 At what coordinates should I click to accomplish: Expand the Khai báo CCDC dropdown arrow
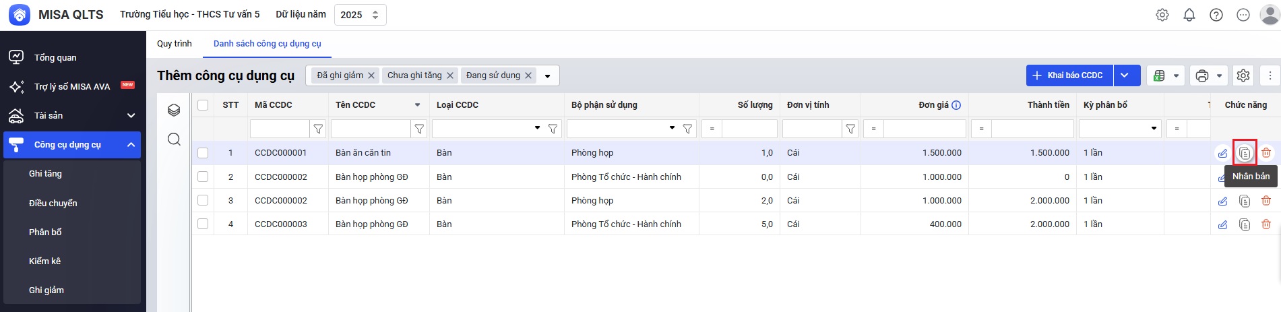click(x=1125, y=75)
